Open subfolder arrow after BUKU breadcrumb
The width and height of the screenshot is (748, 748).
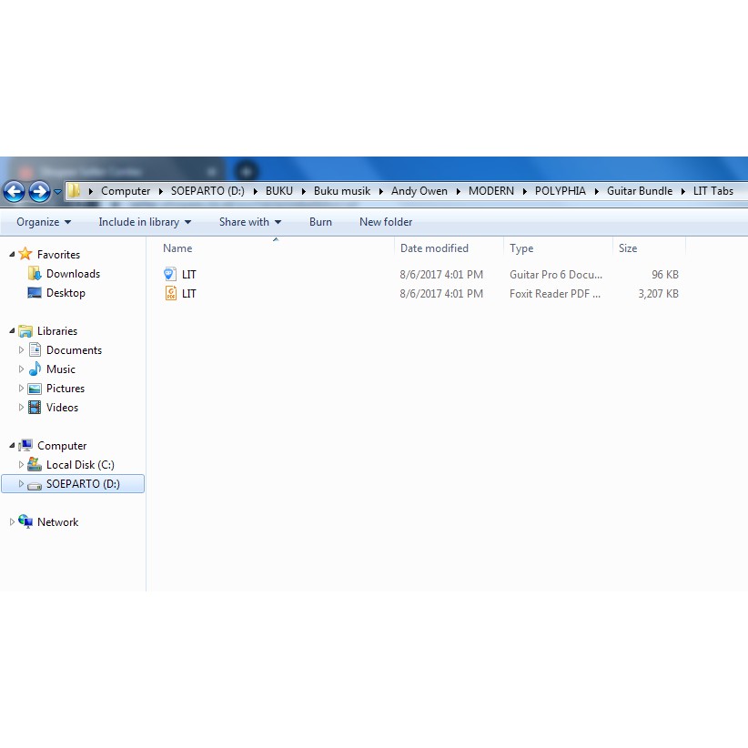point(303,191)
